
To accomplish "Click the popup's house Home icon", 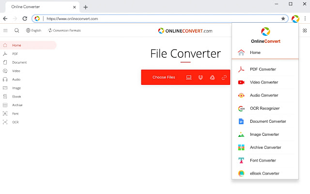I will tap(241, 52).
